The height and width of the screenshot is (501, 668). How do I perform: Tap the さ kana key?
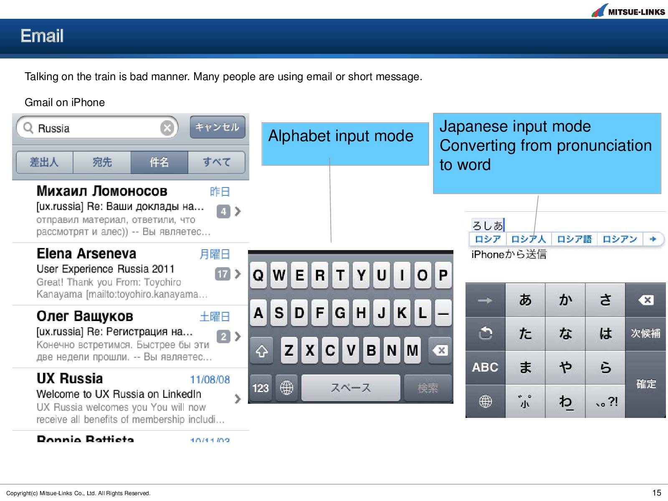pyautogui.click(x=605, y=300)
